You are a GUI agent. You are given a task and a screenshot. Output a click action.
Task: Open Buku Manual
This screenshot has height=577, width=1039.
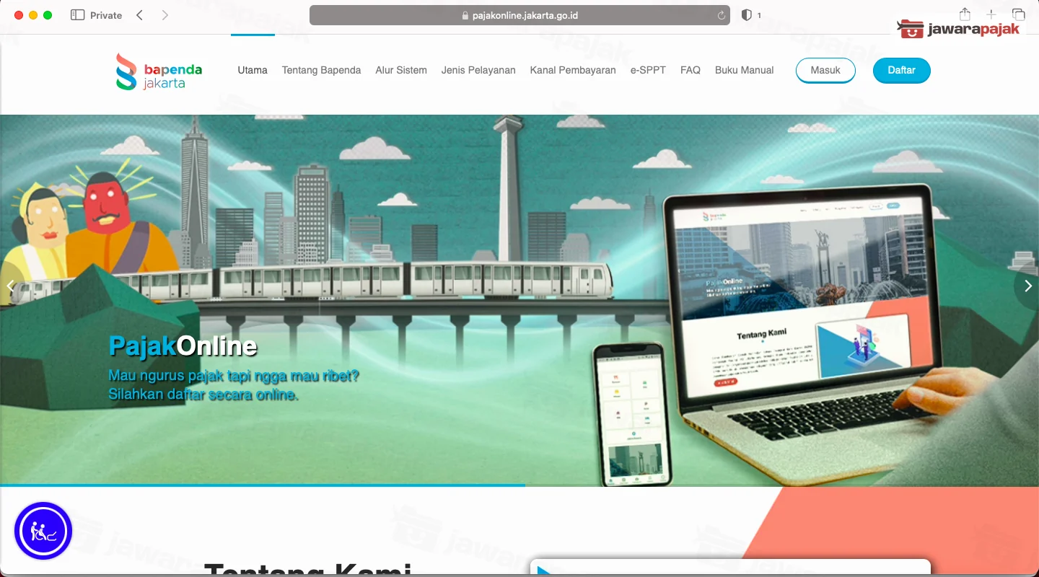[744, 70]
